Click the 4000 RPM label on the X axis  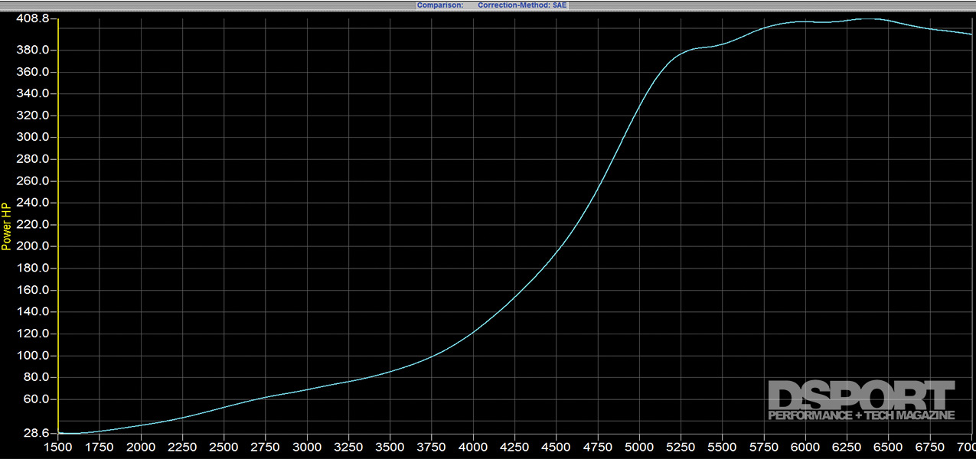pyautogui.click(x=473, y=447)
